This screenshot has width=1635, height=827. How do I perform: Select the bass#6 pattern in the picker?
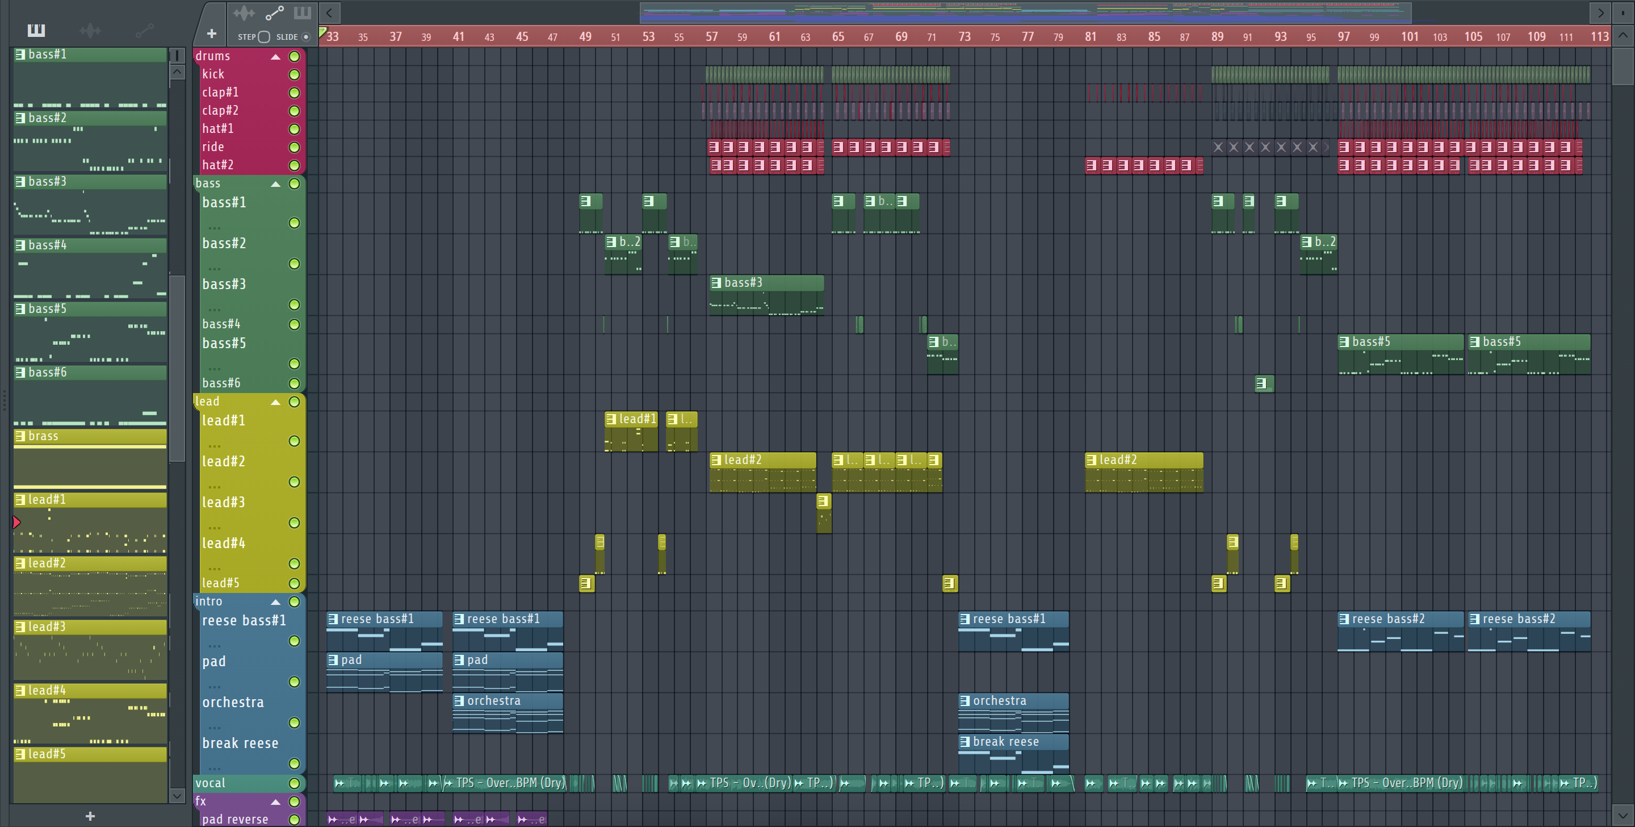90,396
